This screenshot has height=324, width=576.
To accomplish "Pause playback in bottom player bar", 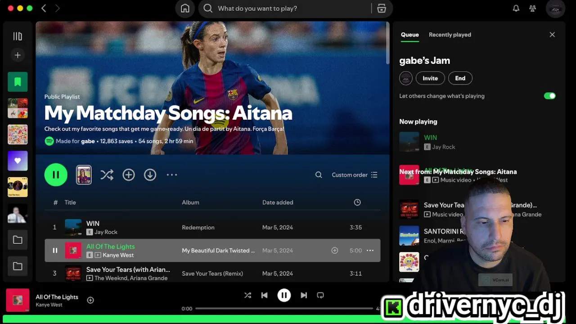I will pos(284,296).
